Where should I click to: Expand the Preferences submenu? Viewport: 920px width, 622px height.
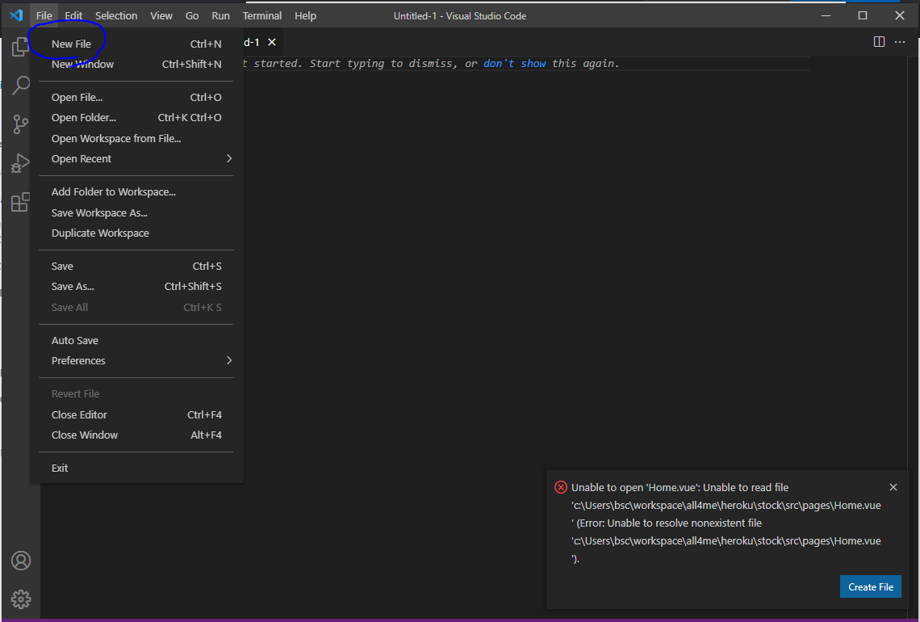(136, 360)
